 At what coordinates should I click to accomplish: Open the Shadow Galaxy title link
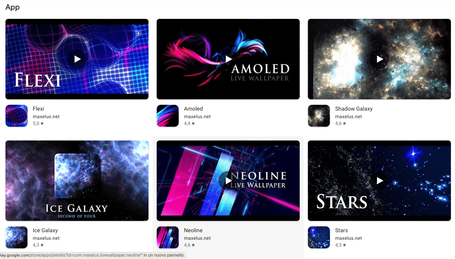354,109
